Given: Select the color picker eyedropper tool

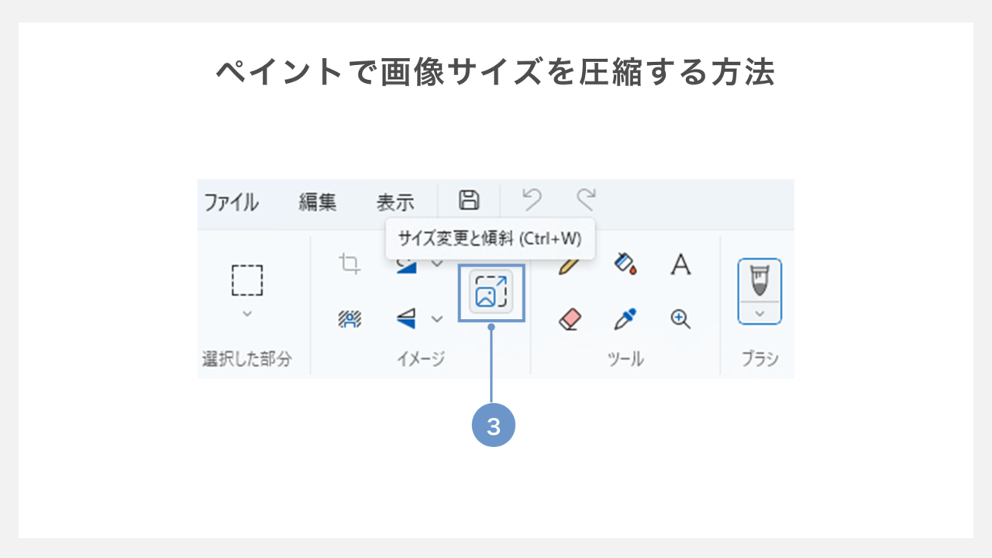Looking at the screenshot, I should (x=625, y=319).
